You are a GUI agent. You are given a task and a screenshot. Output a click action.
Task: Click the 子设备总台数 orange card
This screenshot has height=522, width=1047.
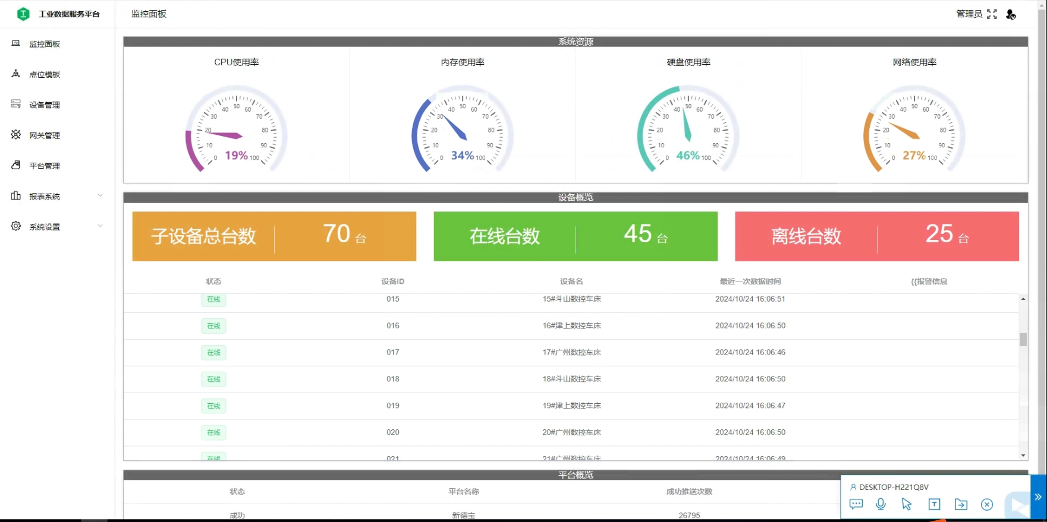274,236
